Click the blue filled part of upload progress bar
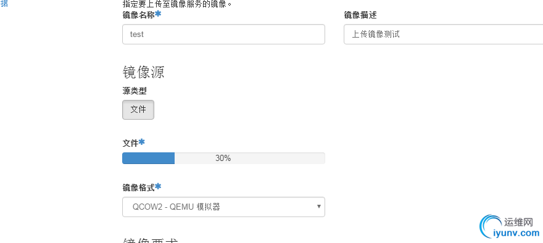 tap(149, 158)
